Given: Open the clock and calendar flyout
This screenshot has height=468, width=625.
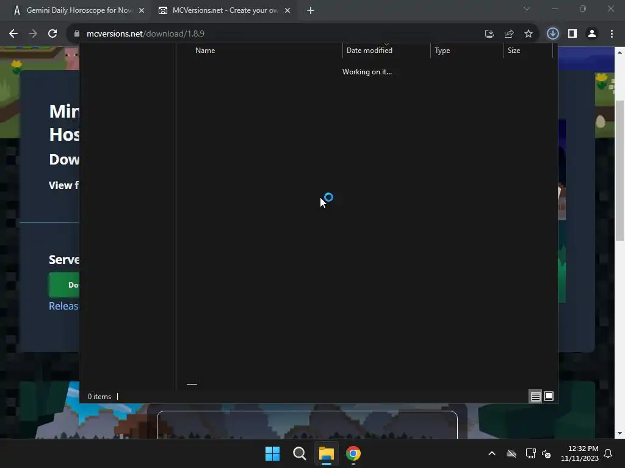Looking at the screenshot, I should point(580,453).
